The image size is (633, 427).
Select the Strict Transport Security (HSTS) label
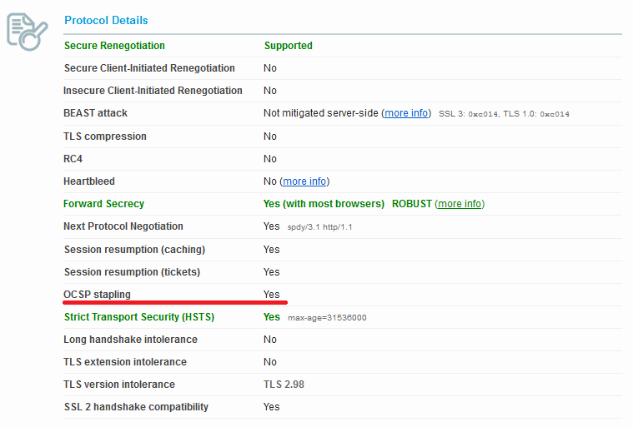138,317
